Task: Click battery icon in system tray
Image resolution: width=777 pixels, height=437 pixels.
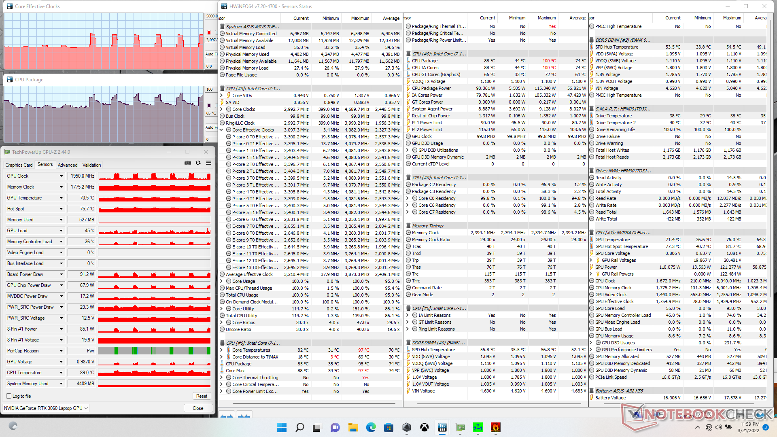Action: [728, 427]
